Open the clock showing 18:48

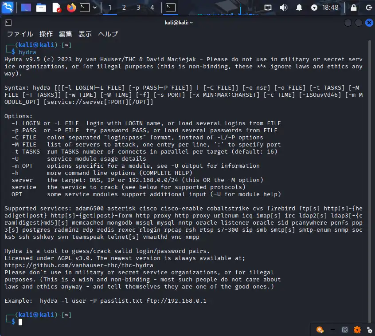(x=330, y=8)
